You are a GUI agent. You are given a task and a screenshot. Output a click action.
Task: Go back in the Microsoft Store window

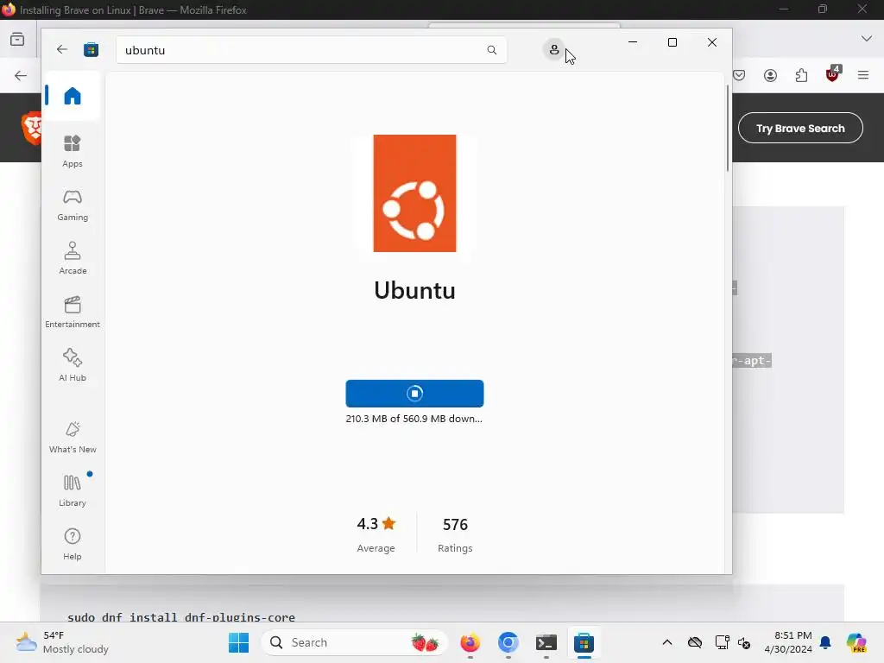click(62, 49)
